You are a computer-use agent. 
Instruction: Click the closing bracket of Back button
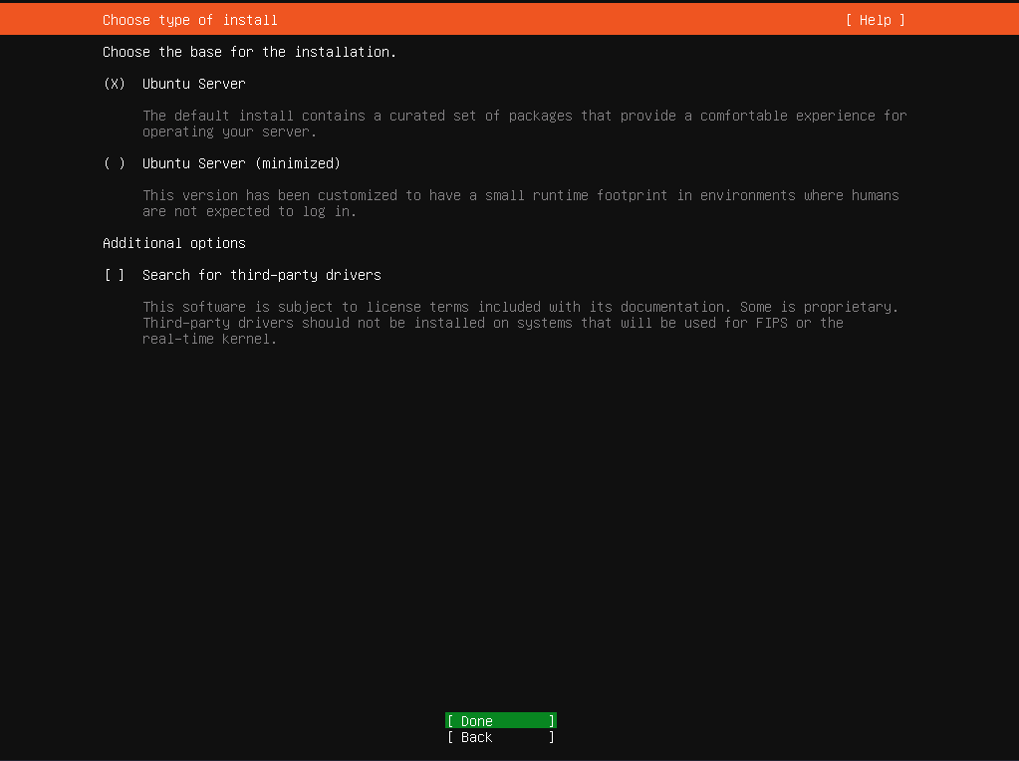552,737
